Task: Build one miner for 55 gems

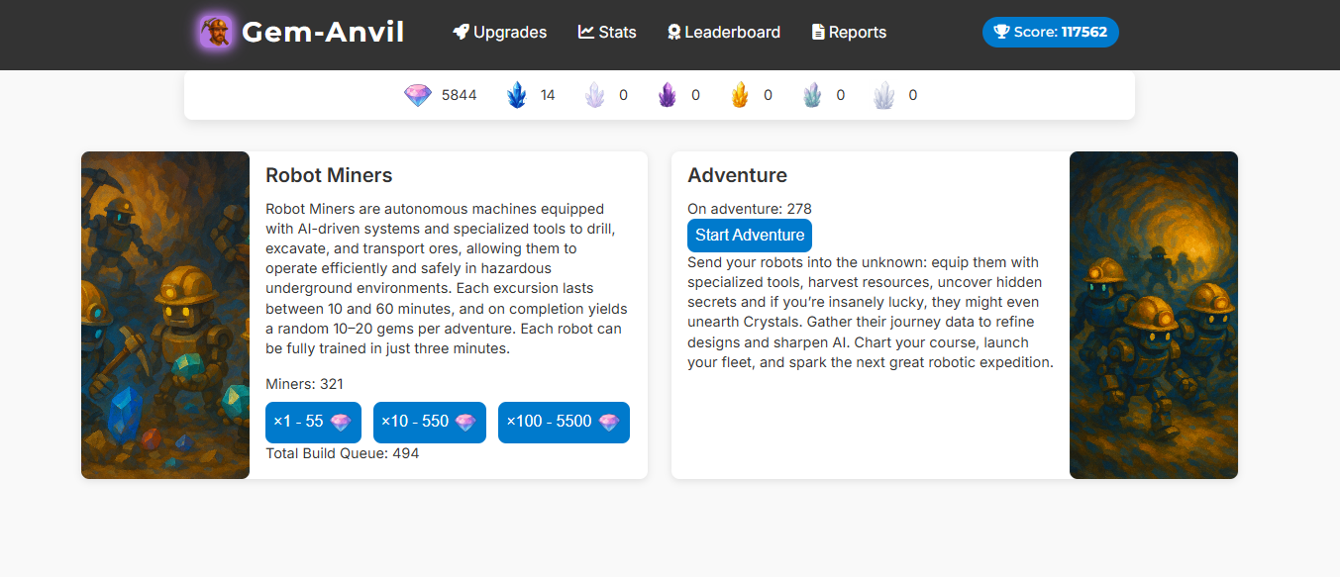Action: coord(313,423)
